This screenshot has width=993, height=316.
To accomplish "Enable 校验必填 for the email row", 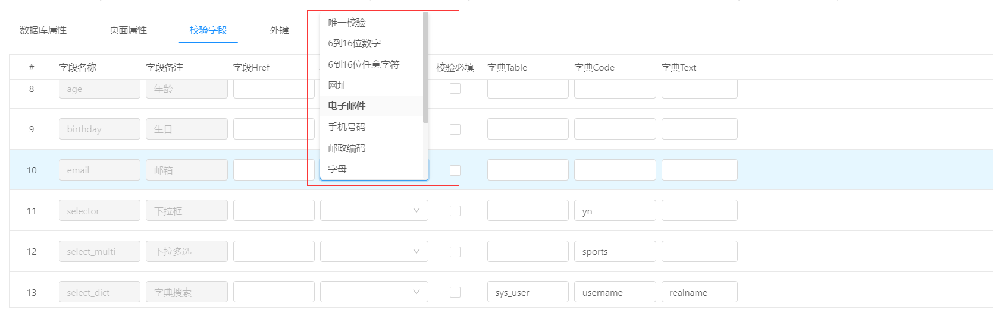I will pos(455,170).
